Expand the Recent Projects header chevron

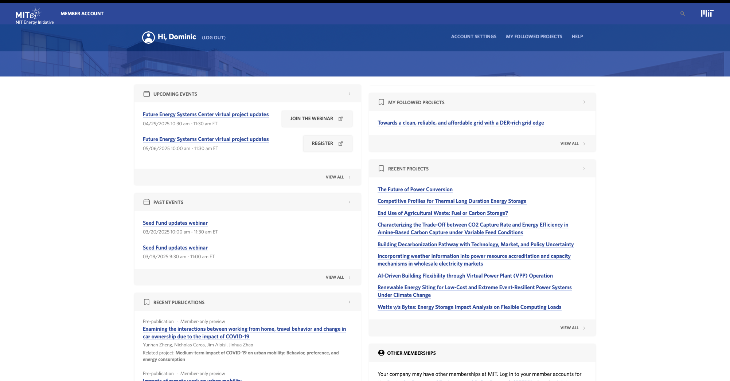coord(584,169)
